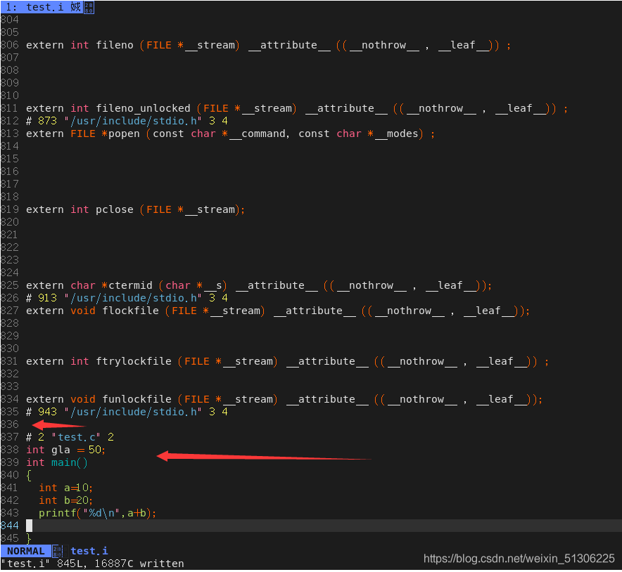Click the NORMAL mode indicator
This screenshot has width=622, height=572.
click(x=26, y=551)
